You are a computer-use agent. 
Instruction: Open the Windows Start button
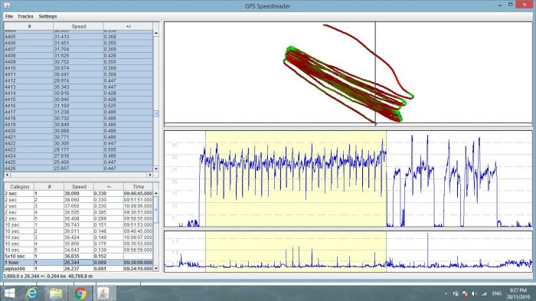point(9,293)
